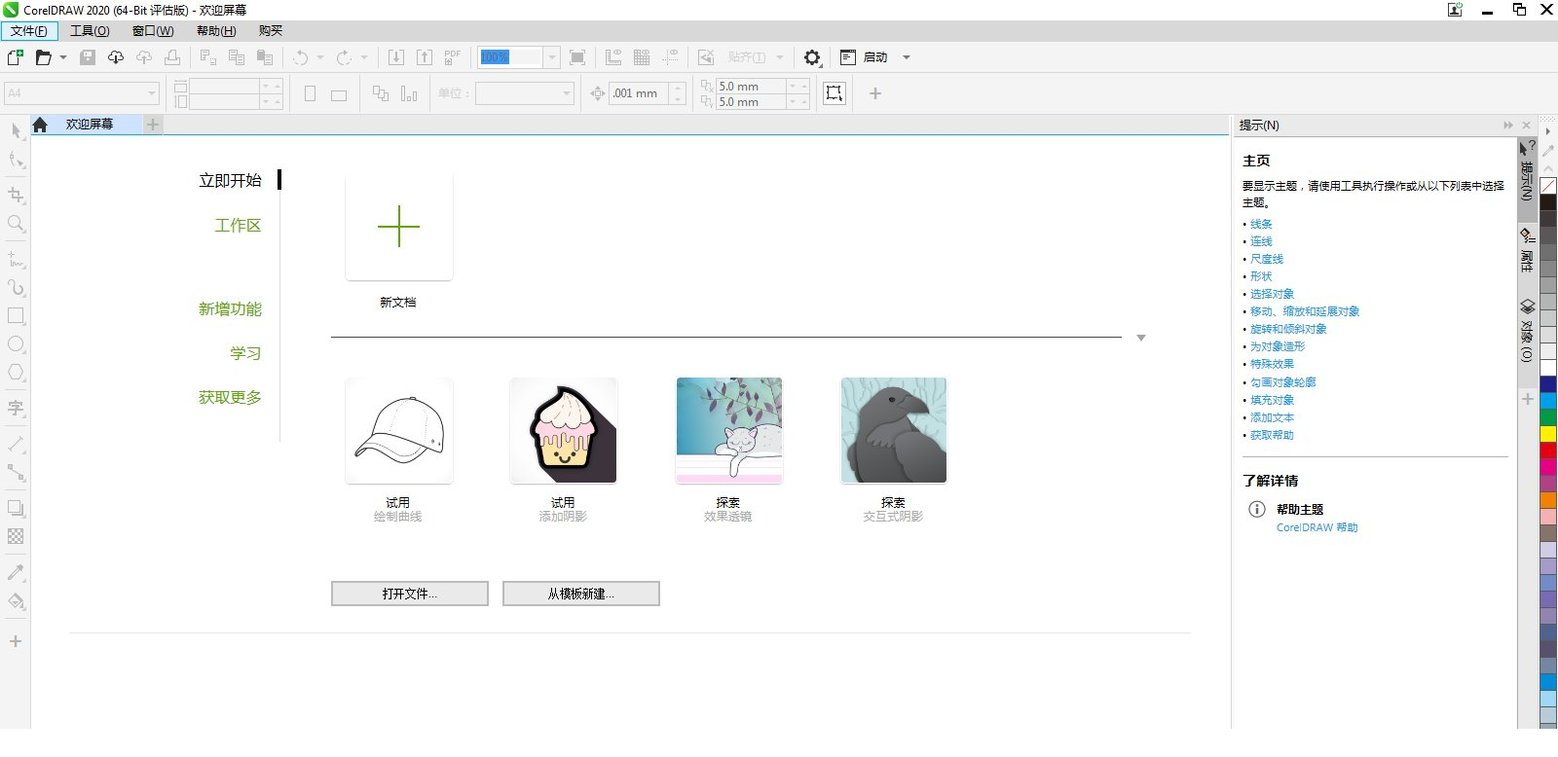Select the Eyedropper tool in toolbox
Image resolution: width=1558 pixels, height=757 pixels.
click(x=16, y=572)
